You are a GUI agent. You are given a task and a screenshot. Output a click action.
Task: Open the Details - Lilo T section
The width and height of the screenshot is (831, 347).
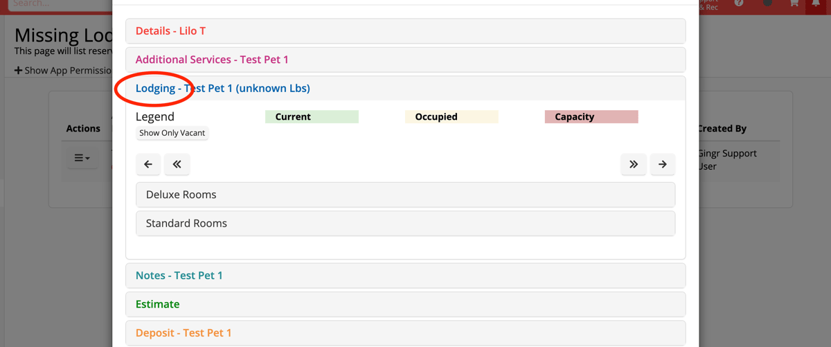170,31
